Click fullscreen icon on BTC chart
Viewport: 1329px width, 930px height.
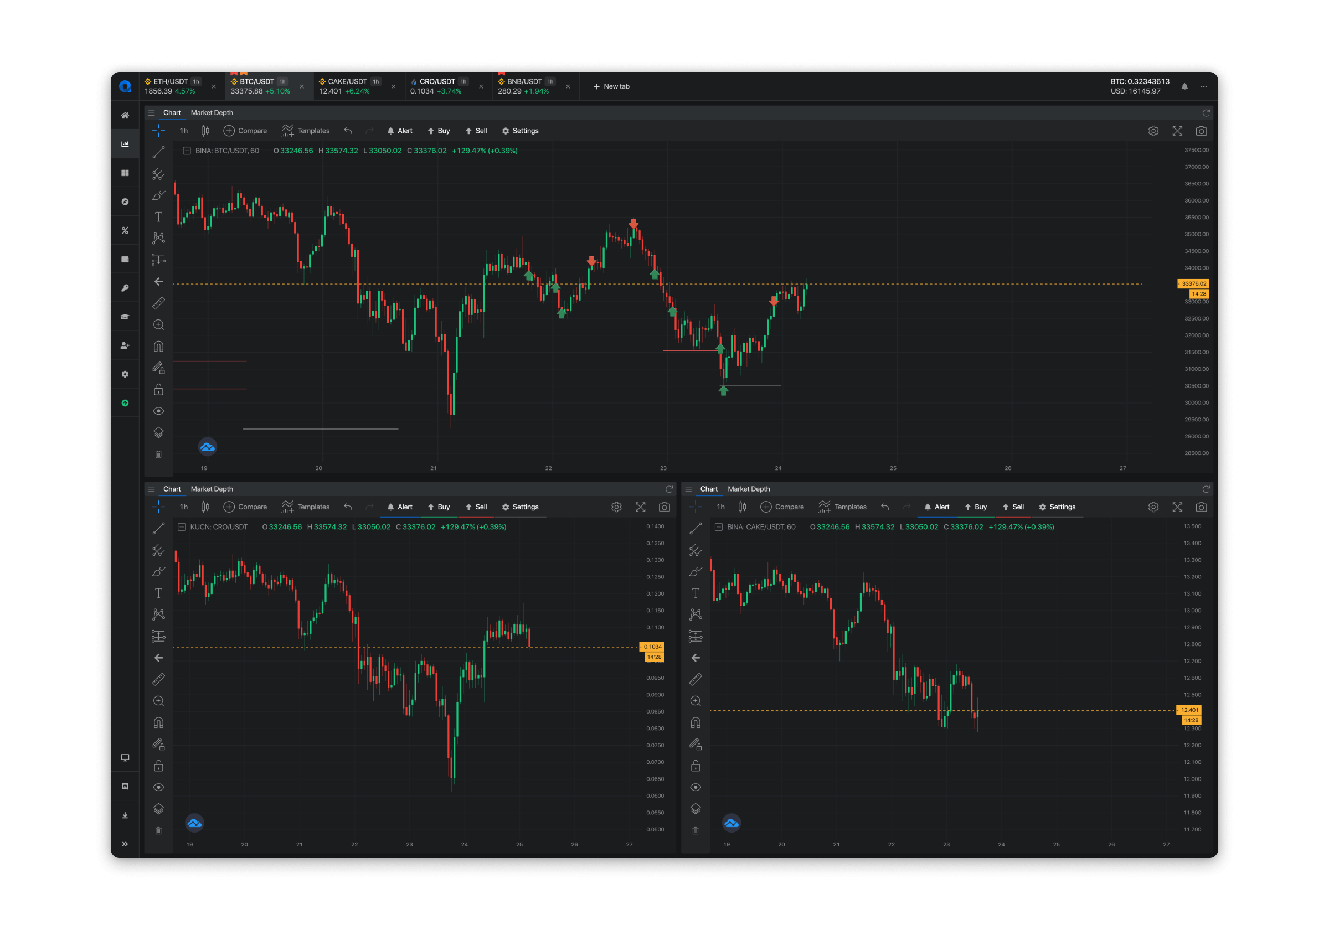[1177, 131]
